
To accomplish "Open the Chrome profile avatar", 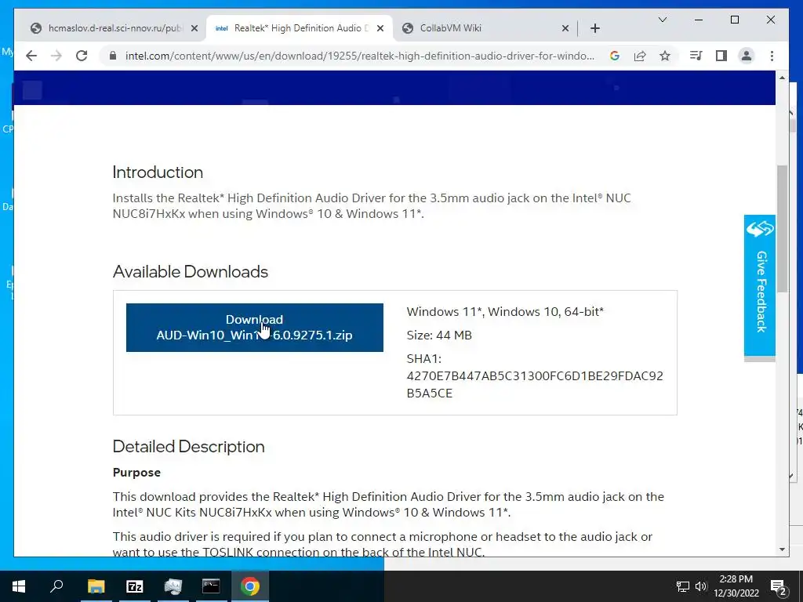I will coord(747,56).
